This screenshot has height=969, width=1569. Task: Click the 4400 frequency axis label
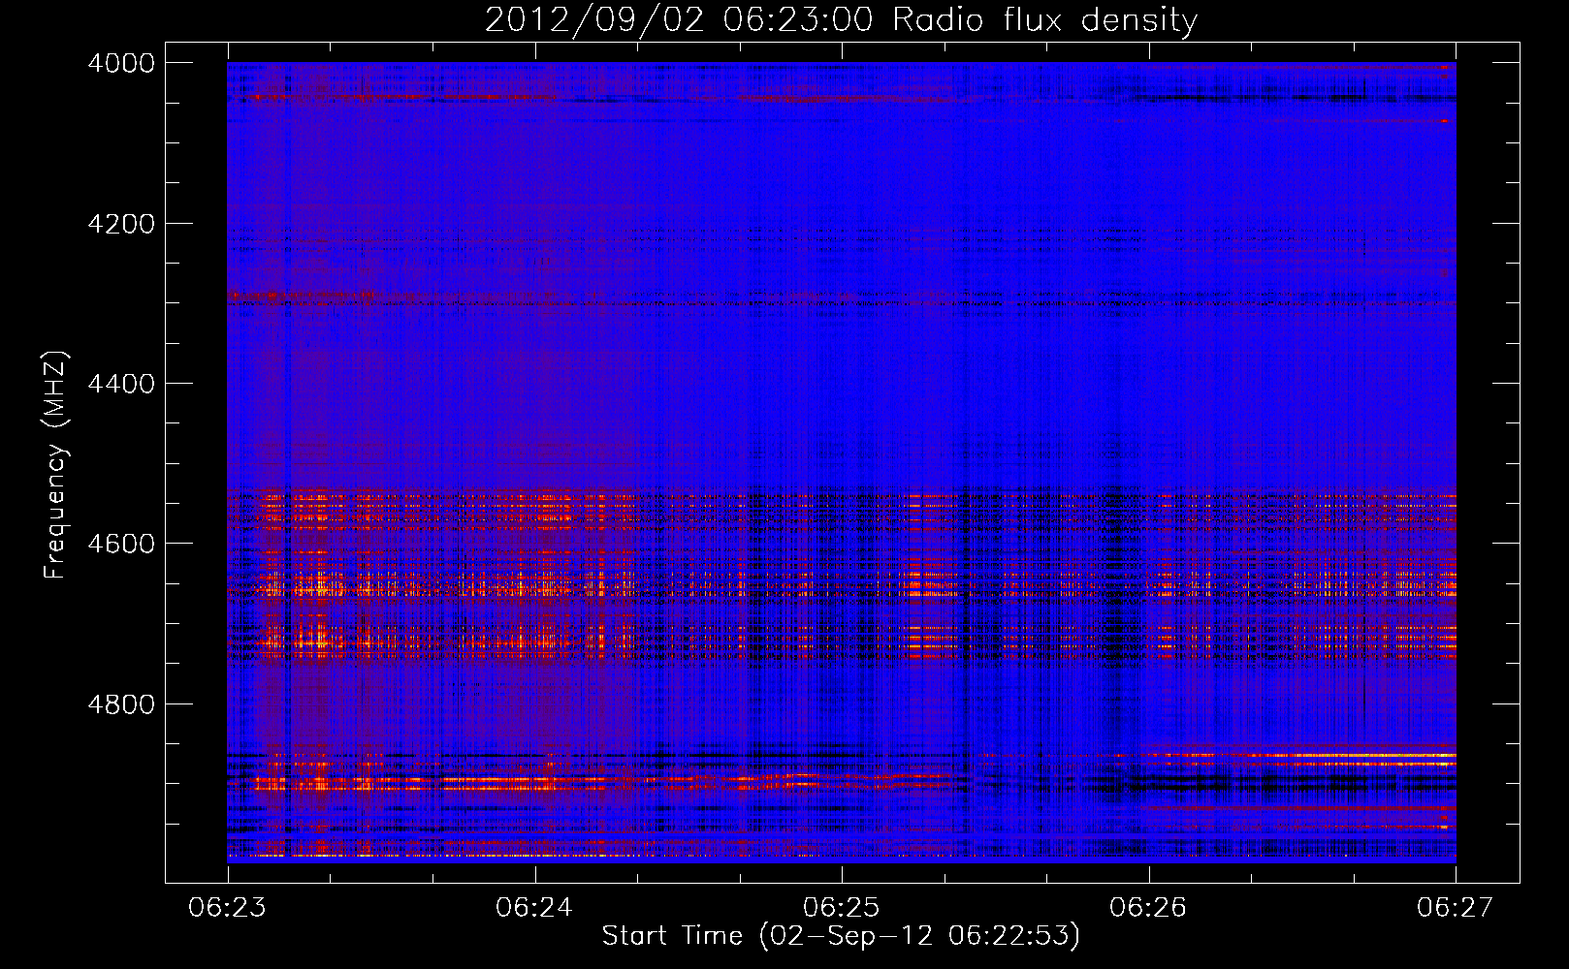point(120,384)
